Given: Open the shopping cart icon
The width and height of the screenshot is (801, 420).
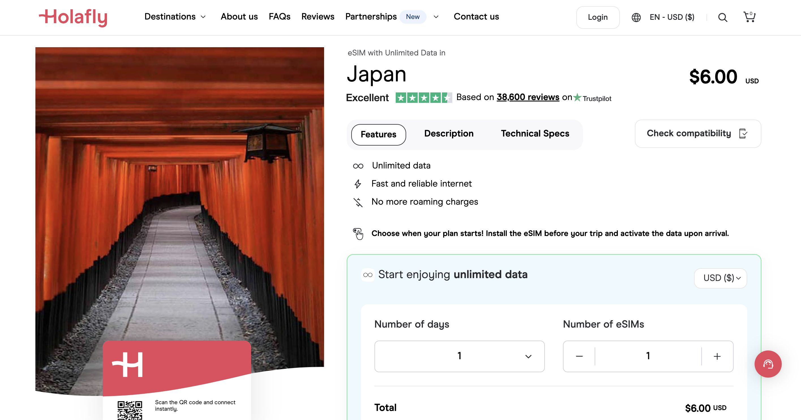Looking at the screenshot, I should click(x=749, y=17).
